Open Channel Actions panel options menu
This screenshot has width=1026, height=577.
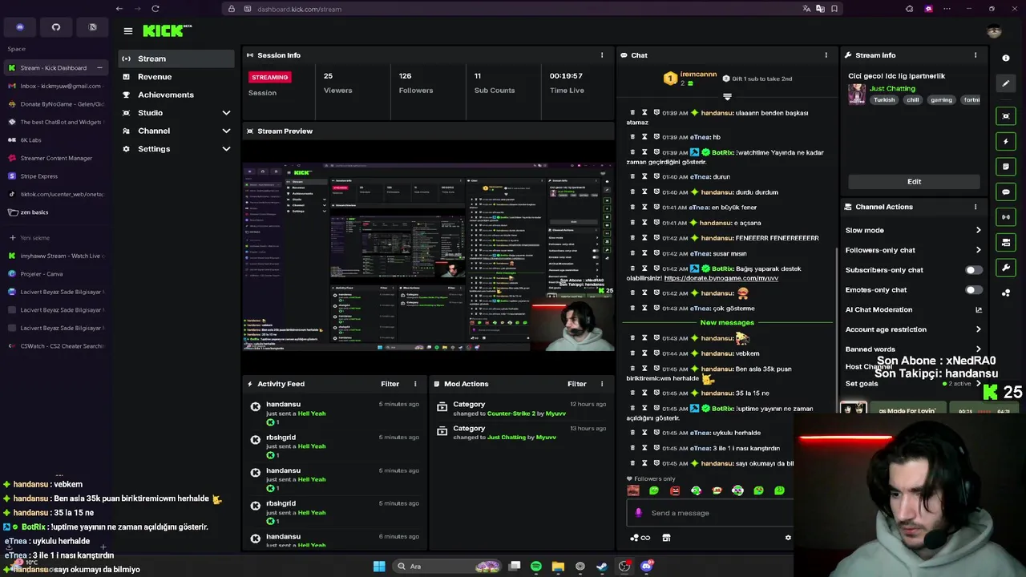(x=976, y=207)
